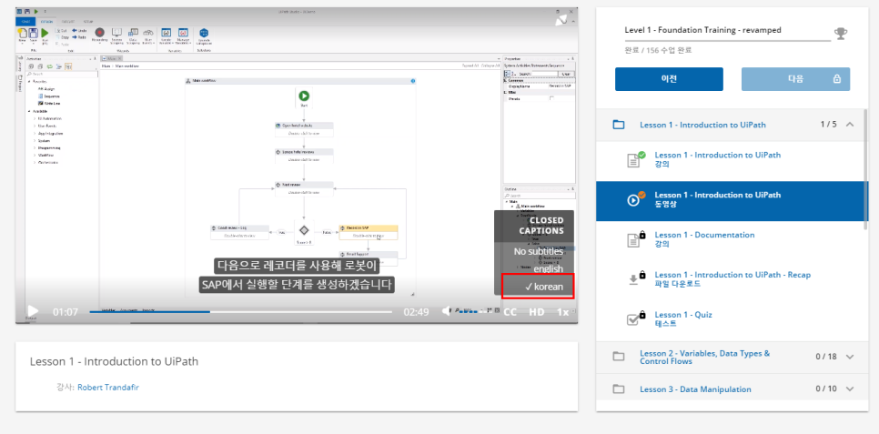This screenshot has height=434, width=879.
Task: Click the Level 1 - Foundation Training - revamped title
Action: 703,30
